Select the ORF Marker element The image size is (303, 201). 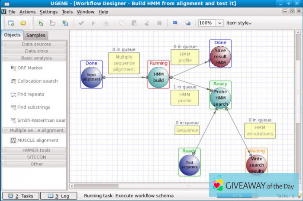pyautogui.click(x=29, y=68)
